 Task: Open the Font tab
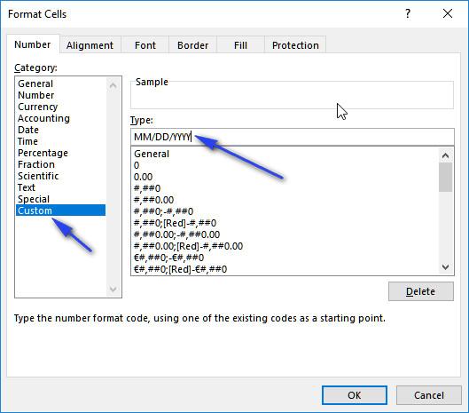coord(145,45)
